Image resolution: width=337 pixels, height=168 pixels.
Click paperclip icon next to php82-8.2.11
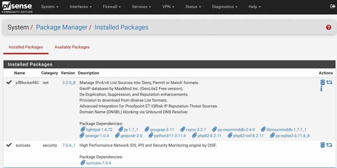point(194,135)
